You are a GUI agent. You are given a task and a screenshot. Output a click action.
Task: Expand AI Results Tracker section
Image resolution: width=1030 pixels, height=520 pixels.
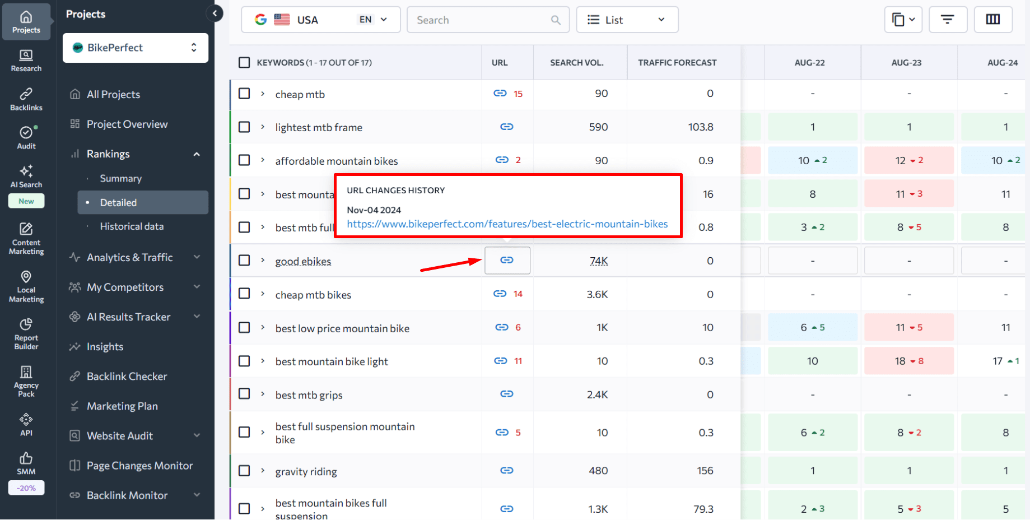click(x=197, y=317)
